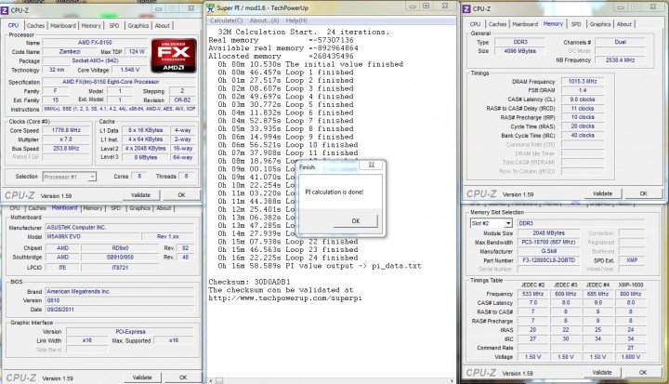Image resolution: width=669 pixels, height=384 pixels.
Task: Switch to Mainboard tab in top-left CPU-Z
Action: tap(63, 26)
